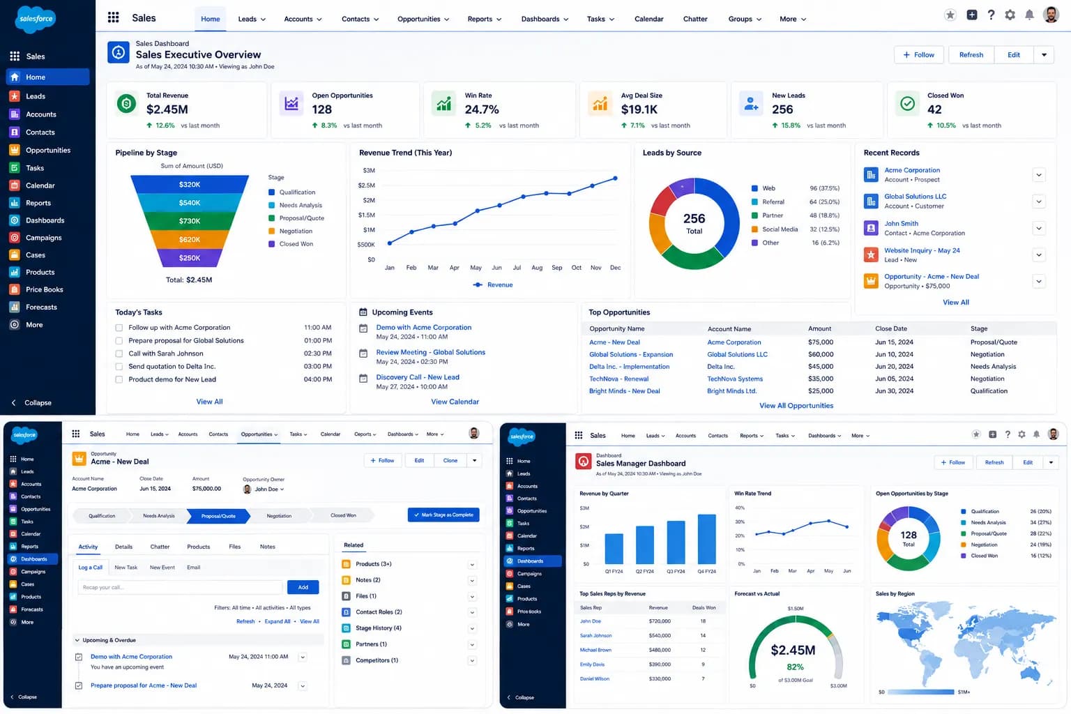Click the Clone button on Acme - New Deal
Screen dimensions: 1071x714
pyautogui.click(x=450, y=460)
